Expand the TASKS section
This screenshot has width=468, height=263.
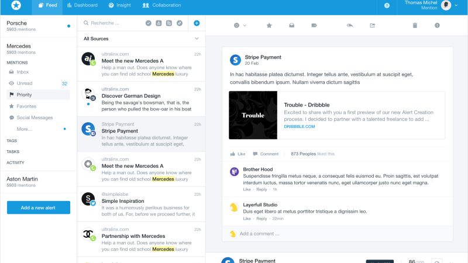(x=13, y=151)
